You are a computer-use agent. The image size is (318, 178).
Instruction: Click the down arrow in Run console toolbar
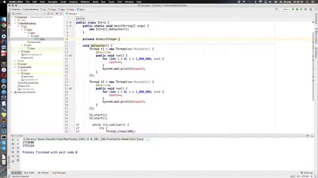(x=18, y=144)
